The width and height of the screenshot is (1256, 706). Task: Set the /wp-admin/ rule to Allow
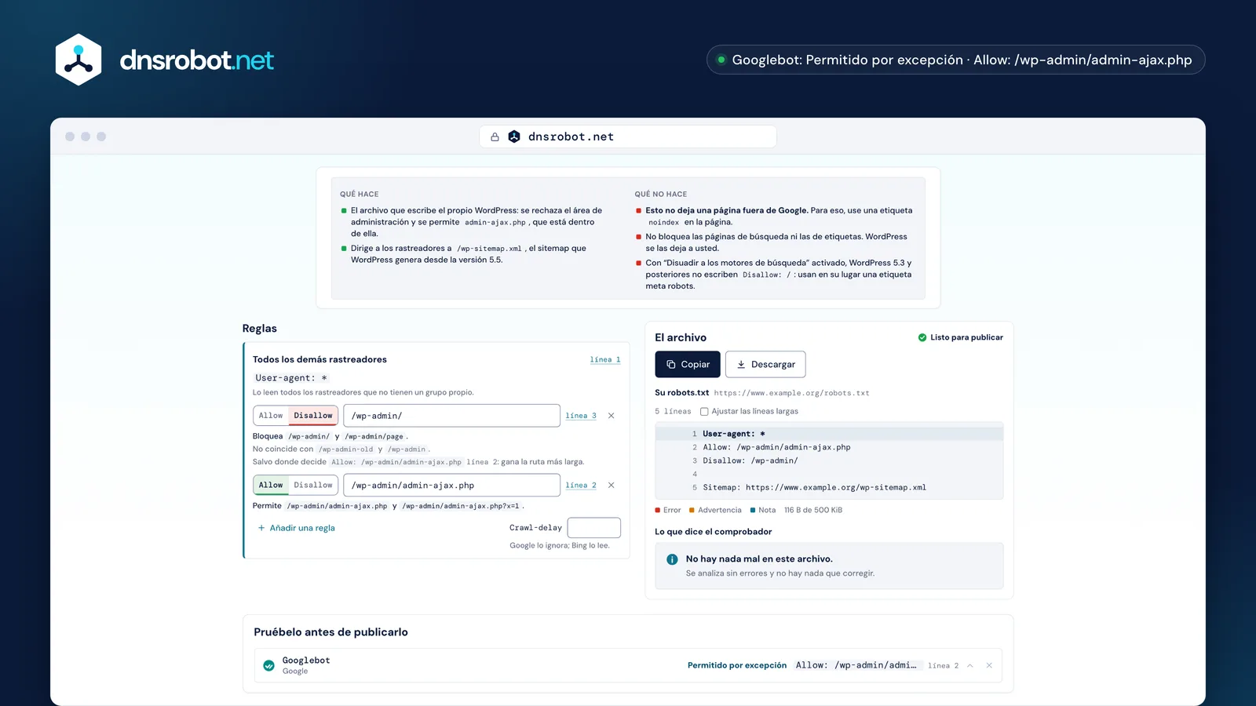click(271, 416)
